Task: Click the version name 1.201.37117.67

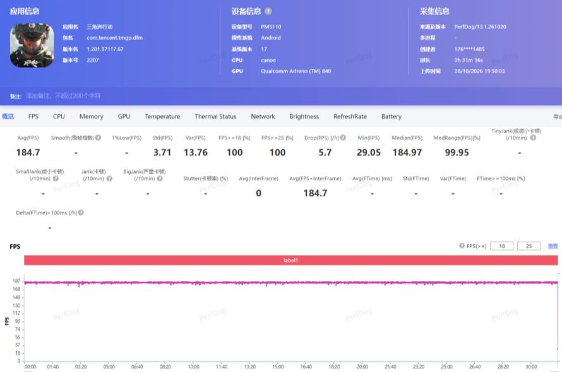Action: tap(105, 49)
